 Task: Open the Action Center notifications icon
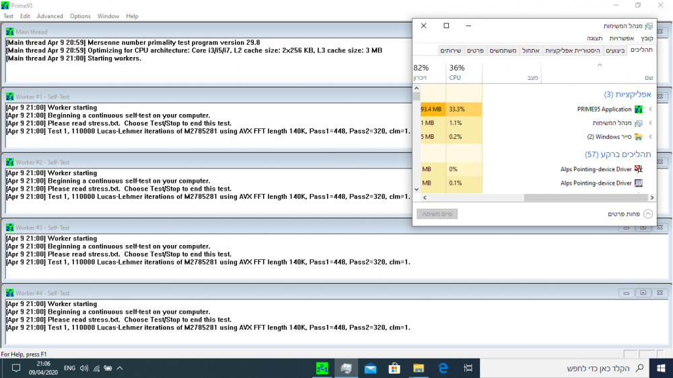coord(16,368)
